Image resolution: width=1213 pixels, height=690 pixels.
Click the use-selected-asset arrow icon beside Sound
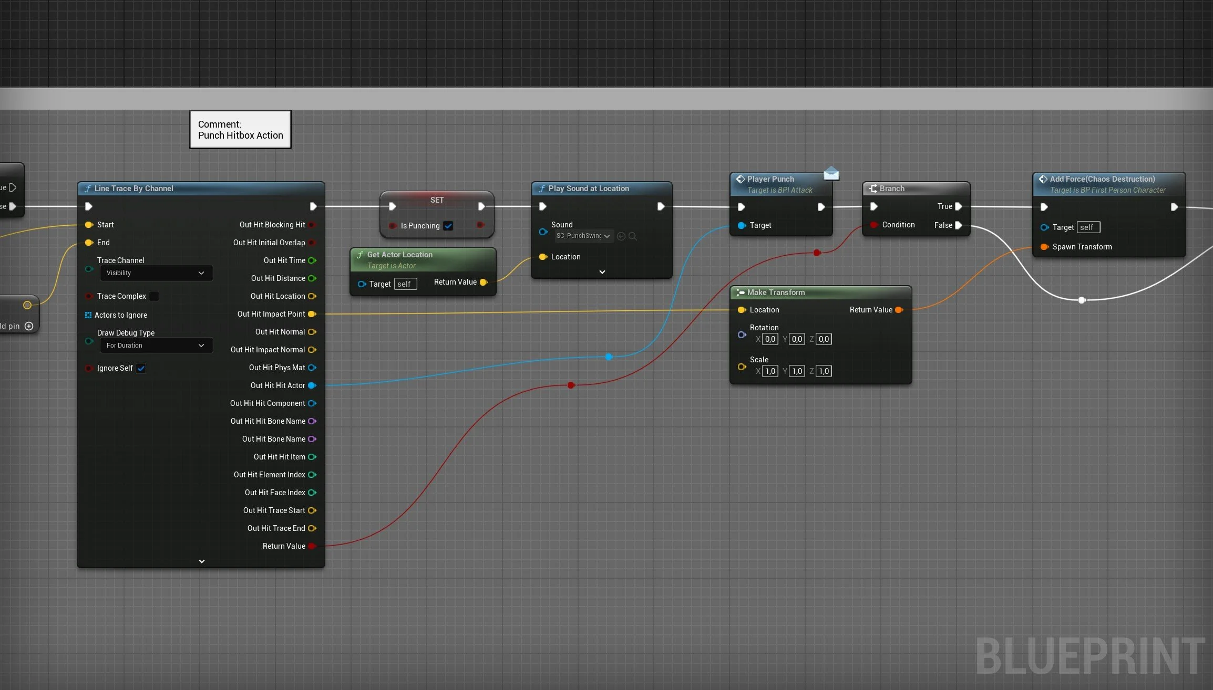click(621, 236)
